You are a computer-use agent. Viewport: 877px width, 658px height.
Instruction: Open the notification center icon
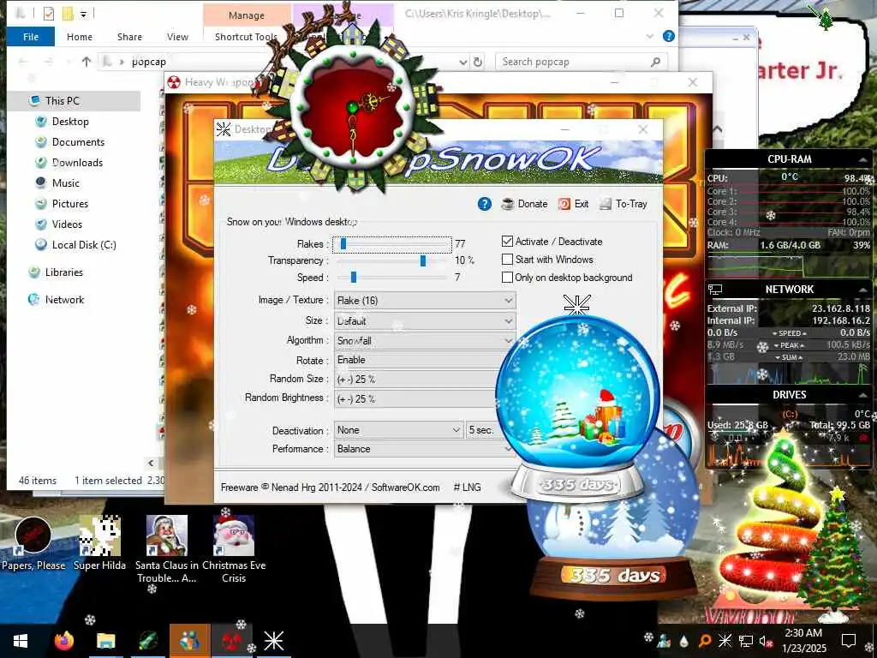(x=849, y=641)
